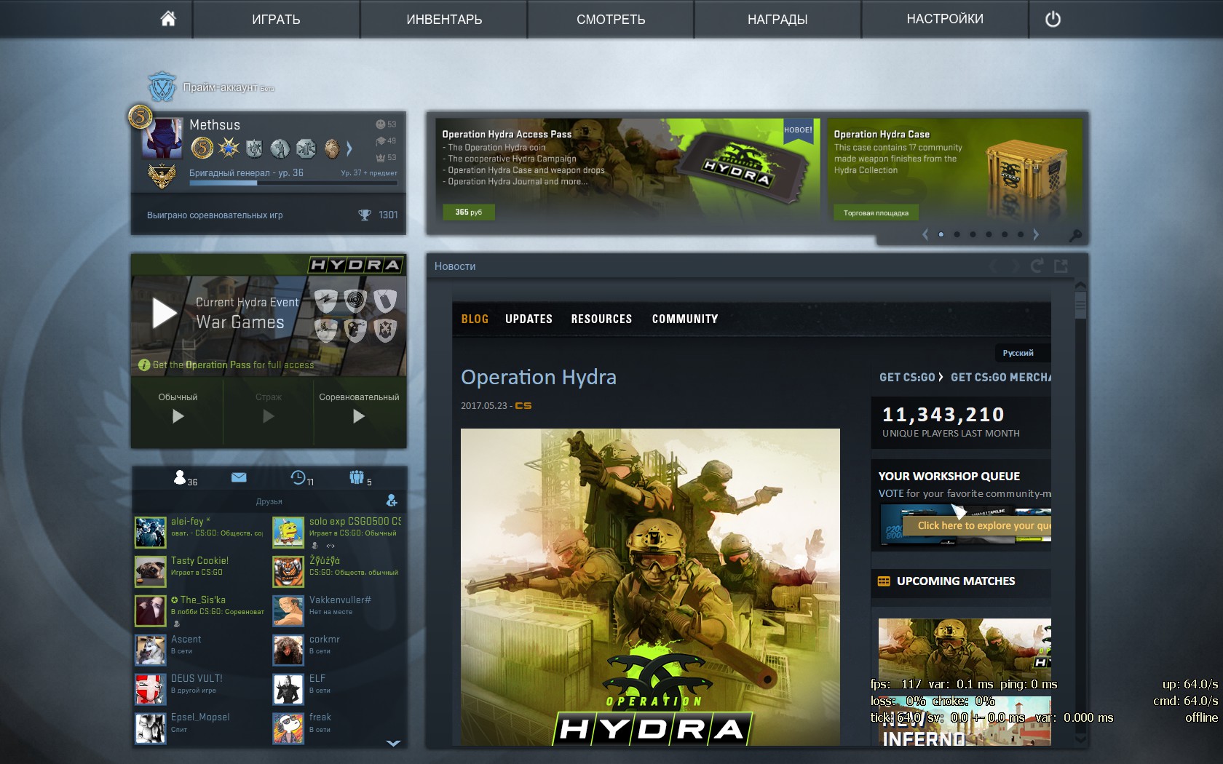Select the sixth store carousel dot
The height and width of the screenshot is (764, 1223).
tap(1021, 234)
